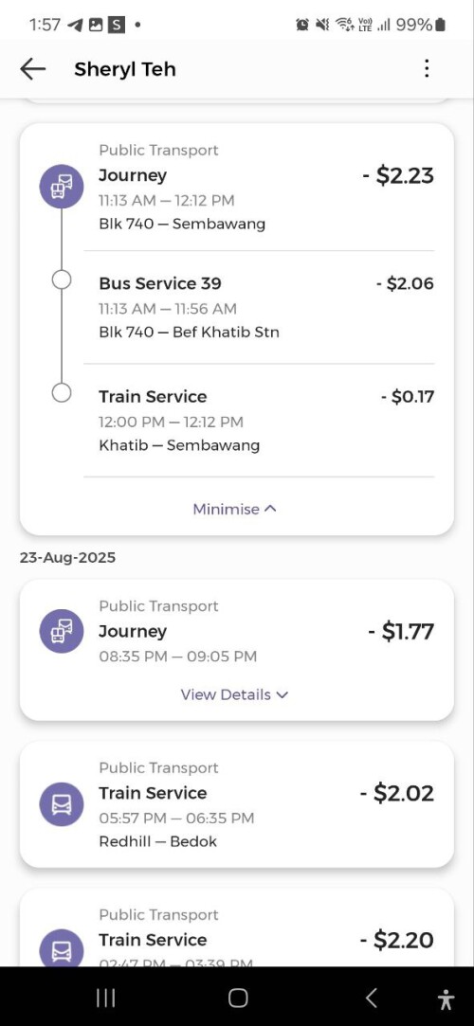The width and height of the screenshot is (474, 1026).
Task: Tap the chevron beside Minimise
Action: pyautogui.click(x=270, y=509)
